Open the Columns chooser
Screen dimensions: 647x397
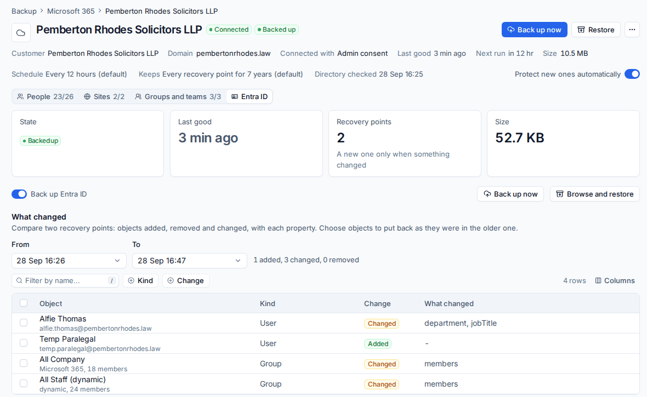click(615, 281)
